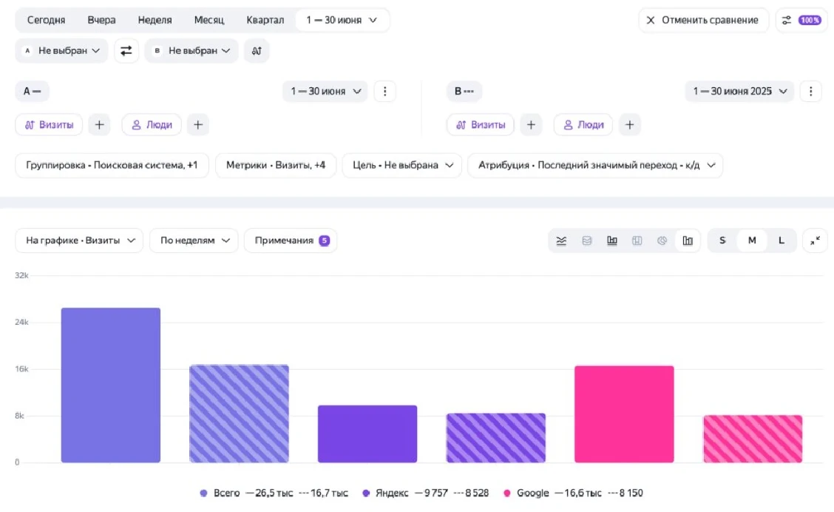Collapse the chart with the shrink arrows icon
834x512 pixels.
click(815, 240)
